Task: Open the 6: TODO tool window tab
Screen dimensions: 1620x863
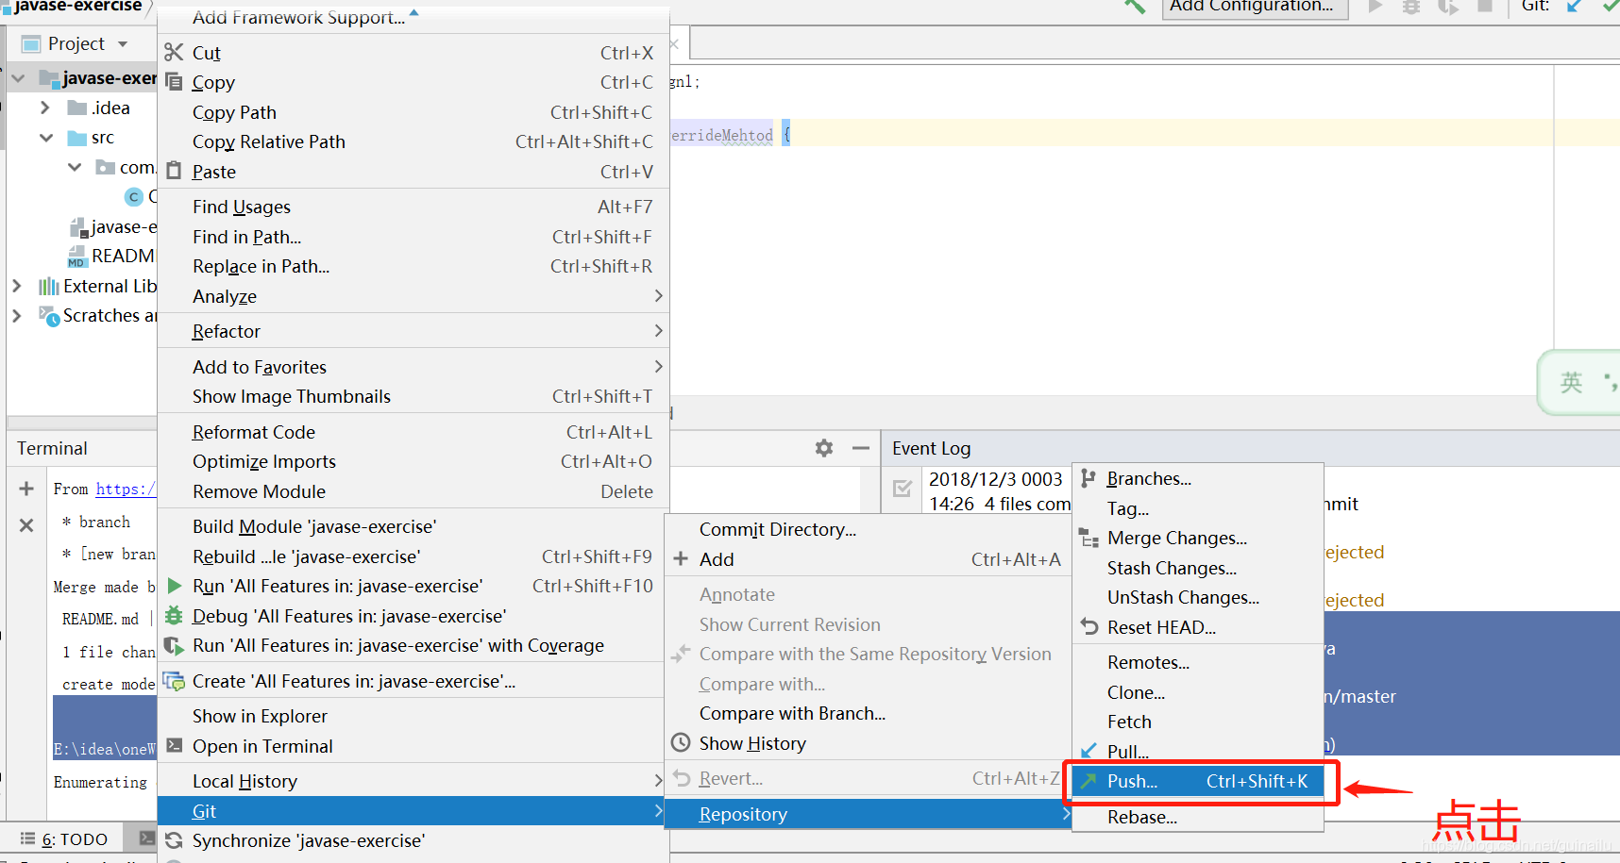Action: click(64, 838)
